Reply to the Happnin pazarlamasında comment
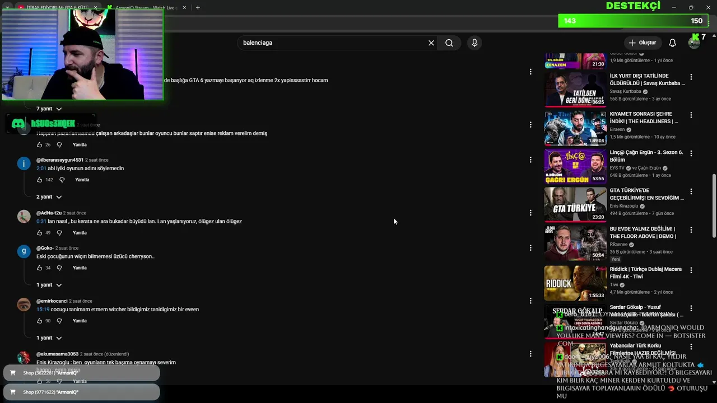 80,145
